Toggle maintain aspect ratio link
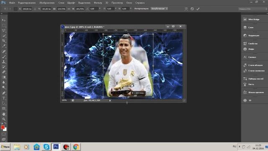This screenshot has width=268, height=151. (69, 9)
